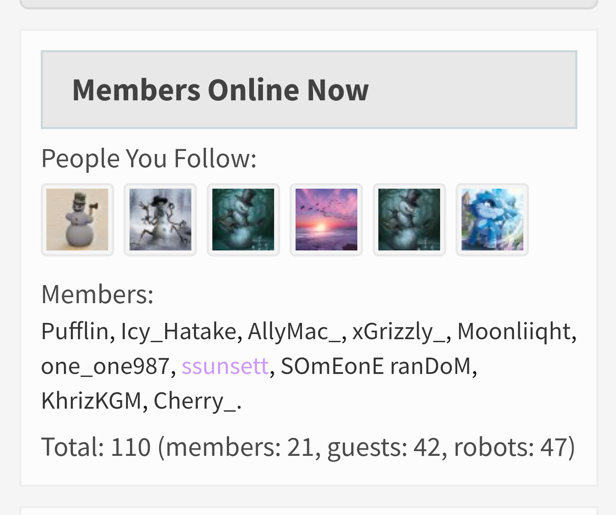Click the Members: label
This screenshot has height=515, width=616.
tap(97, 294)
